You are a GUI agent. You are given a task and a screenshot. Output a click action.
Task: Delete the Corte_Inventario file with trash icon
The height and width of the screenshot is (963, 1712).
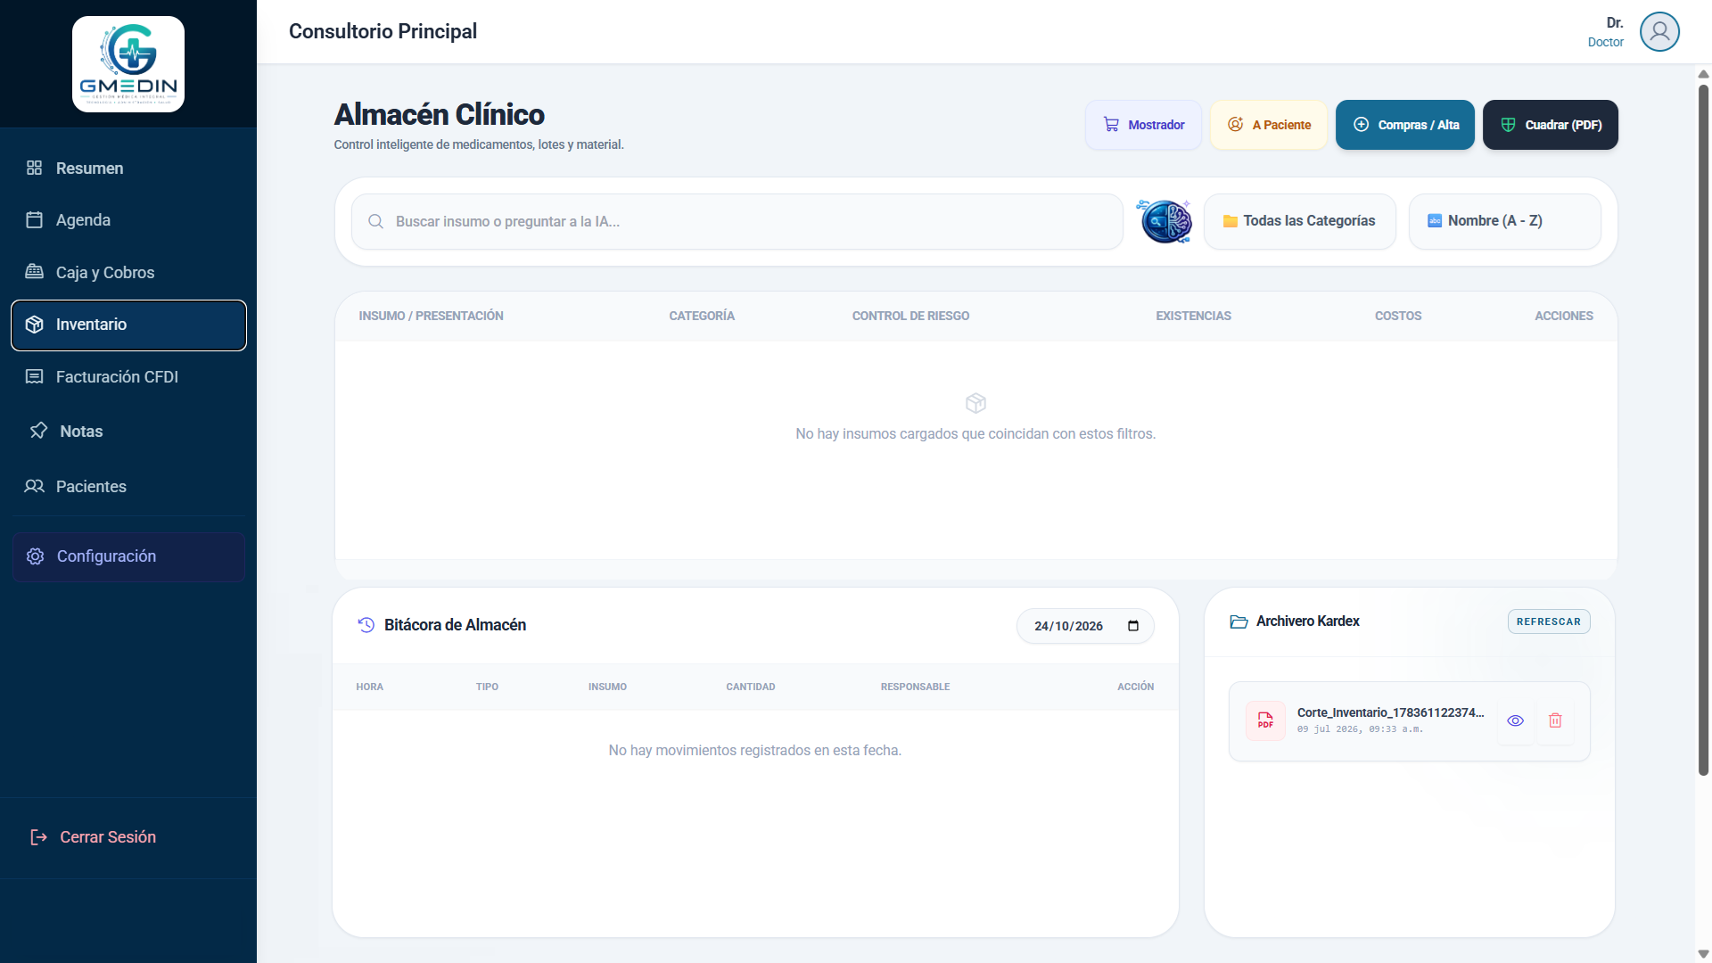[x=1555, y=720]
